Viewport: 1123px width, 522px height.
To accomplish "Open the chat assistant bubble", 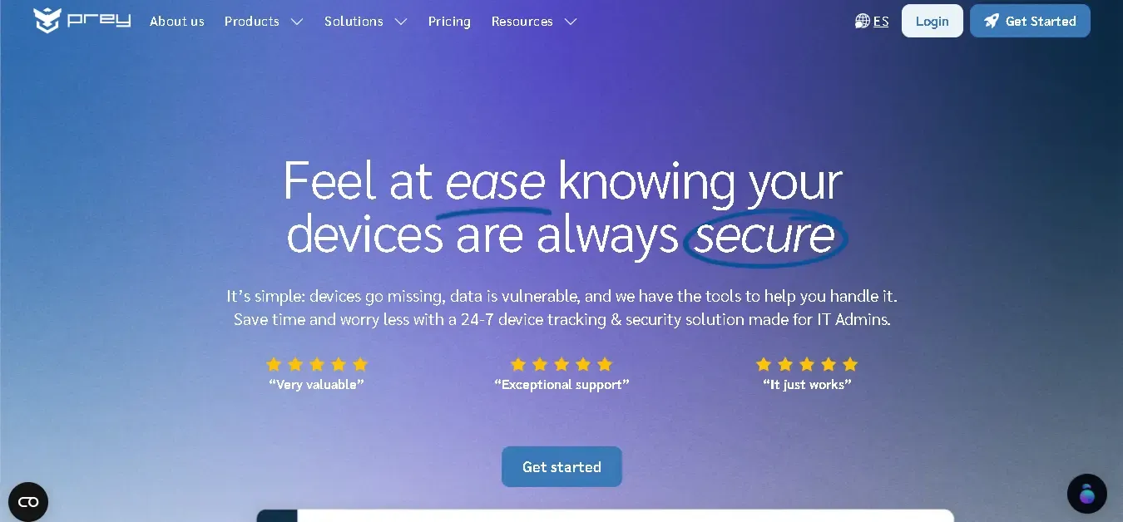I will click(x=1087, y=494).
